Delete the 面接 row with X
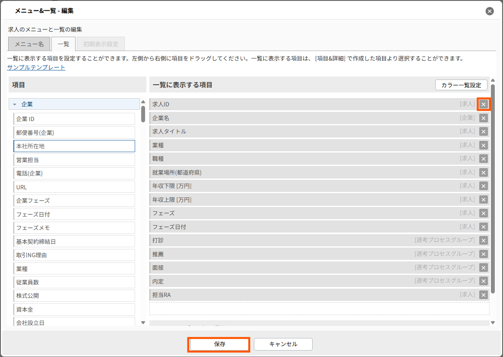This screenshot has height=357, width=503. pos(484,268)
